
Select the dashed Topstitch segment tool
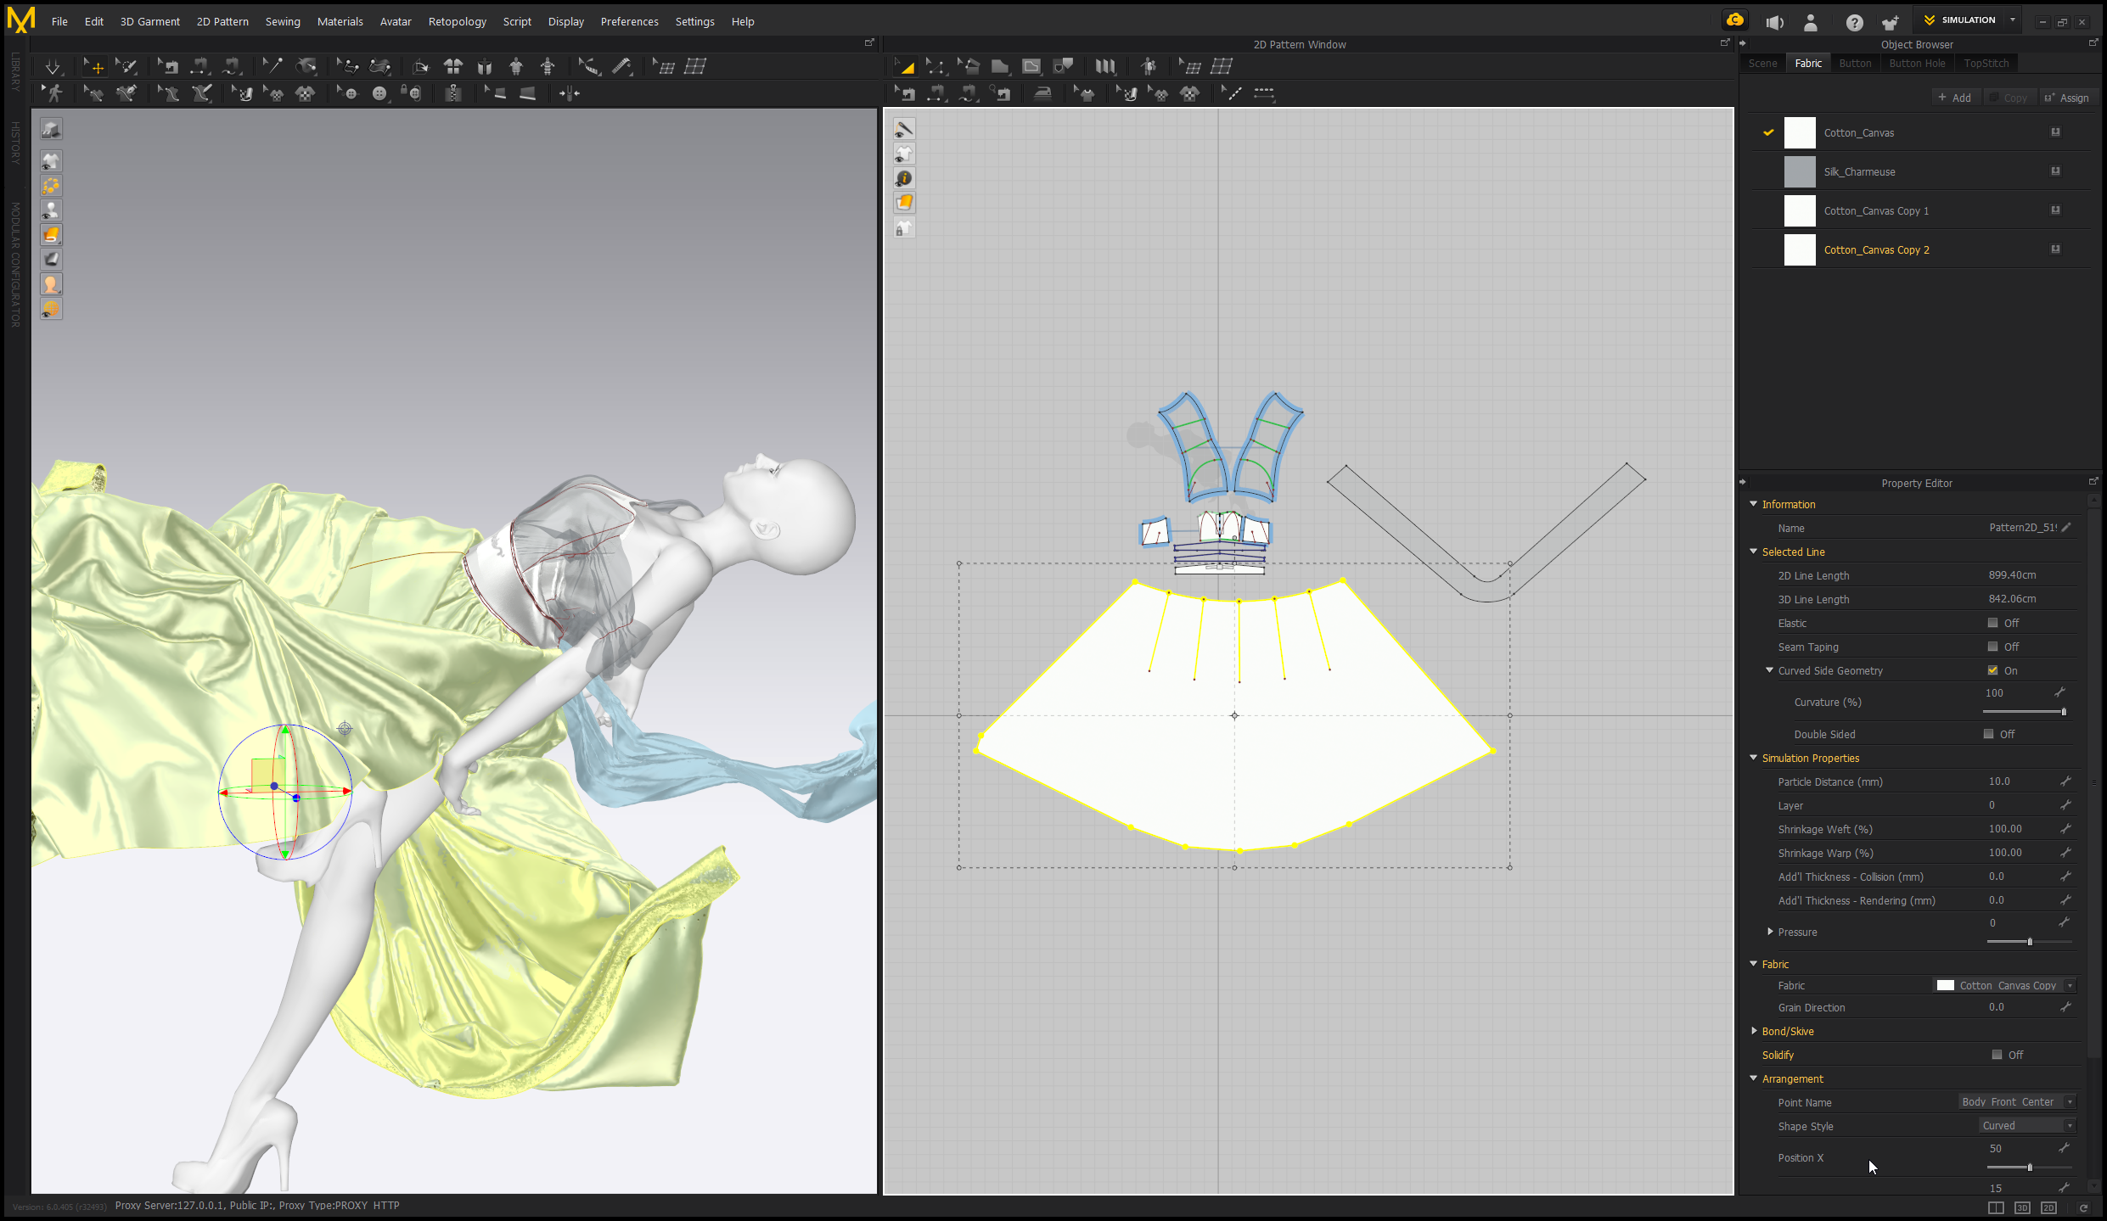(x=1264, y=93)
